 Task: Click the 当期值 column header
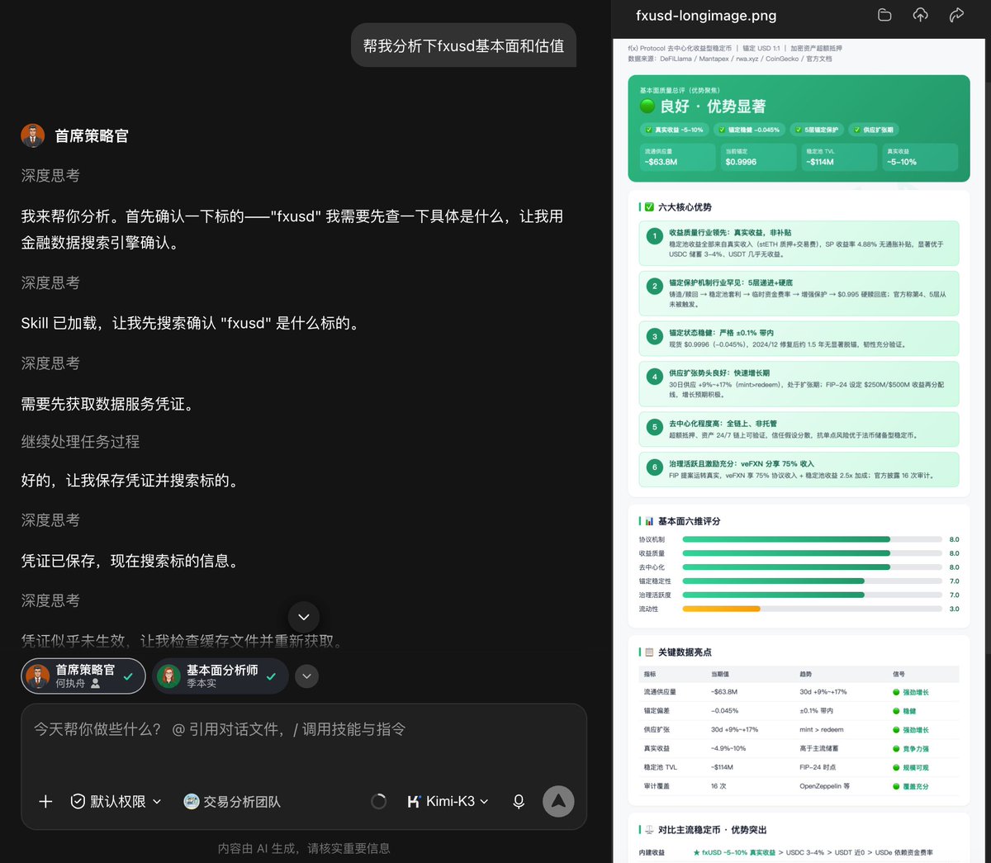pos(720,674)
